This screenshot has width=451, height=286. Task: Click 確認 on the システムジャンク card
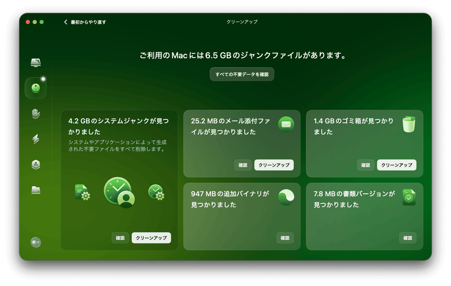[120, 238]
